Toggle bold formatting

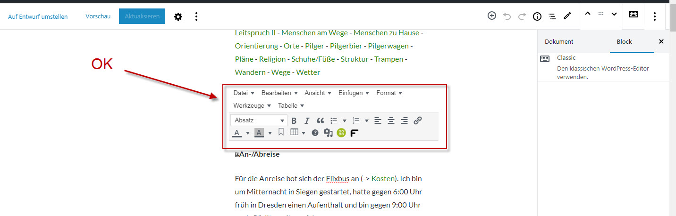(x=294, y=120)
